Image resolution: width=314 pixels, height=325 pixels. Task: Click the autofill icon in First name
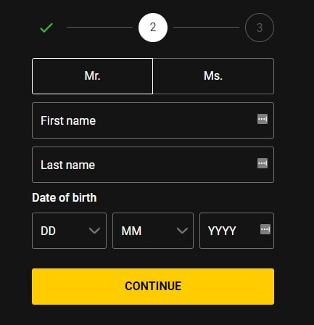click(x=263, y=119)
